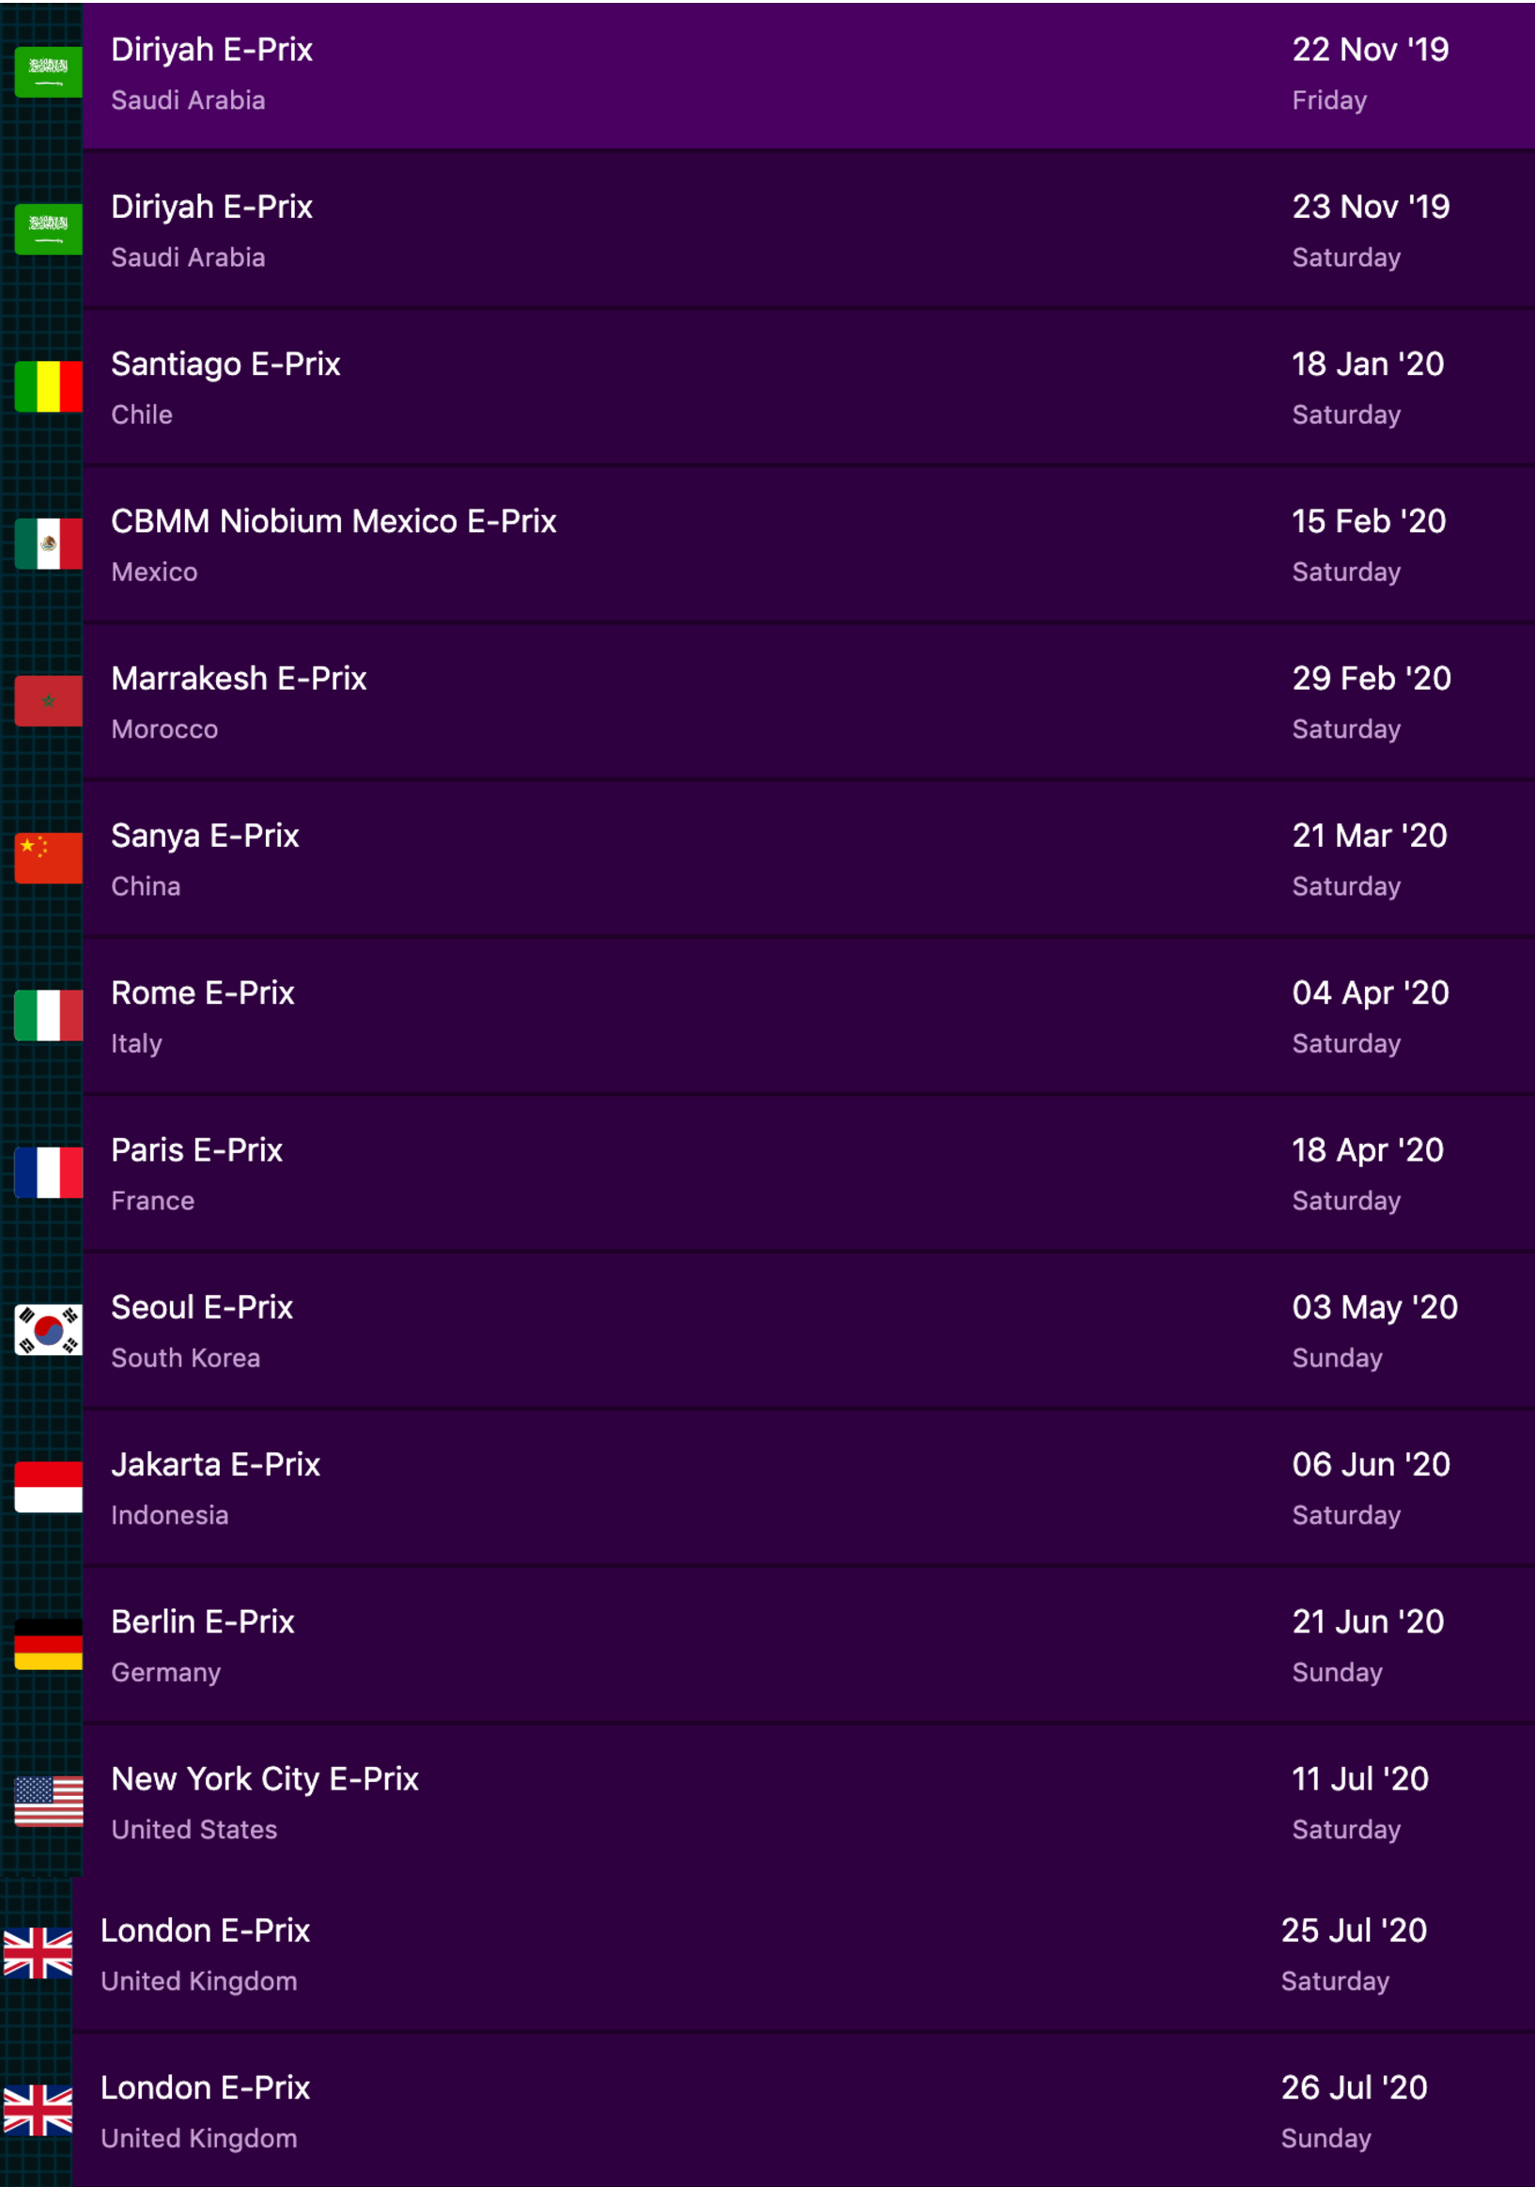Click the UK flag beside 25 Jul London E-Prix

(38, 1953)
